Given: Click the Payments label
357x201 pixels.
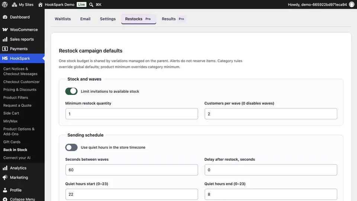Looking at the screenshot, I should pos(19,49).
